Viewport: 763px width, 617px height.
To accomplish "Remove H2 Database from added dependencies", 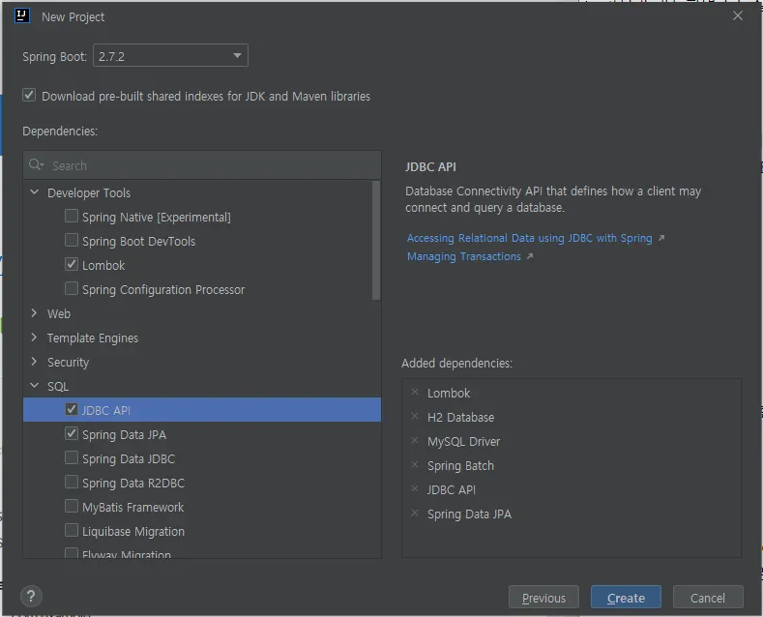I will 415,417.
